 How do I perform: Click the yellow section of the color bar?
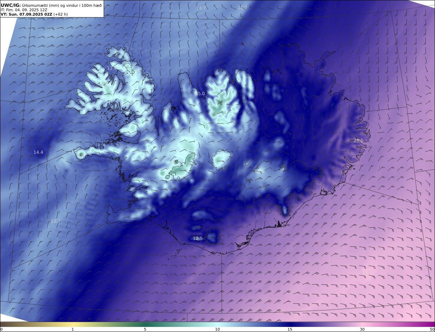coord(72,324)
